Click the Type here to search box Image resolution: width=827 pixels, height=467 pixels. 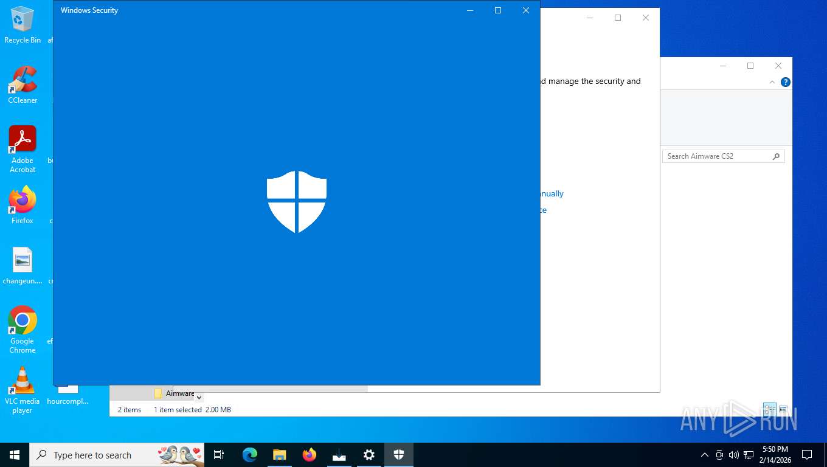tap(117, 455)
